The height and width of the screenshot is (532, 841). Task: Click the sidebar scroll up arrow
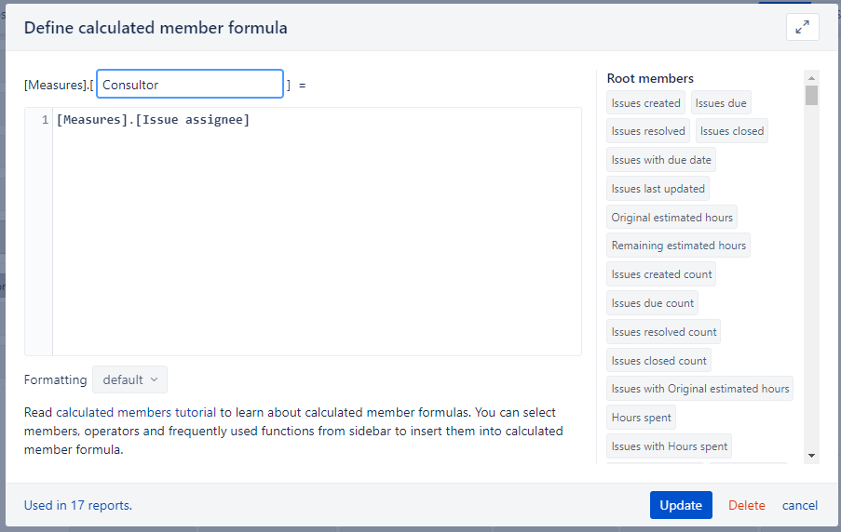[811, 78]
